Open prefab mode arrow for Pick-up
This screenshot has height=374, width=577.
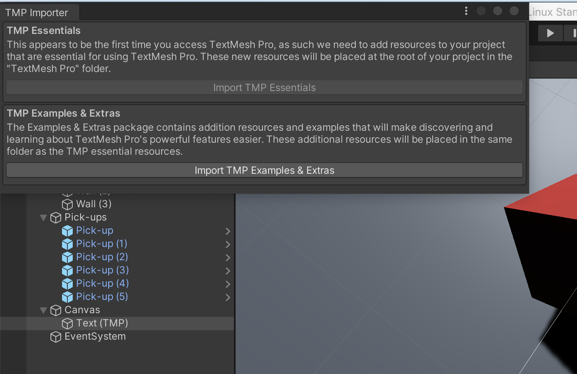[228, 231]
